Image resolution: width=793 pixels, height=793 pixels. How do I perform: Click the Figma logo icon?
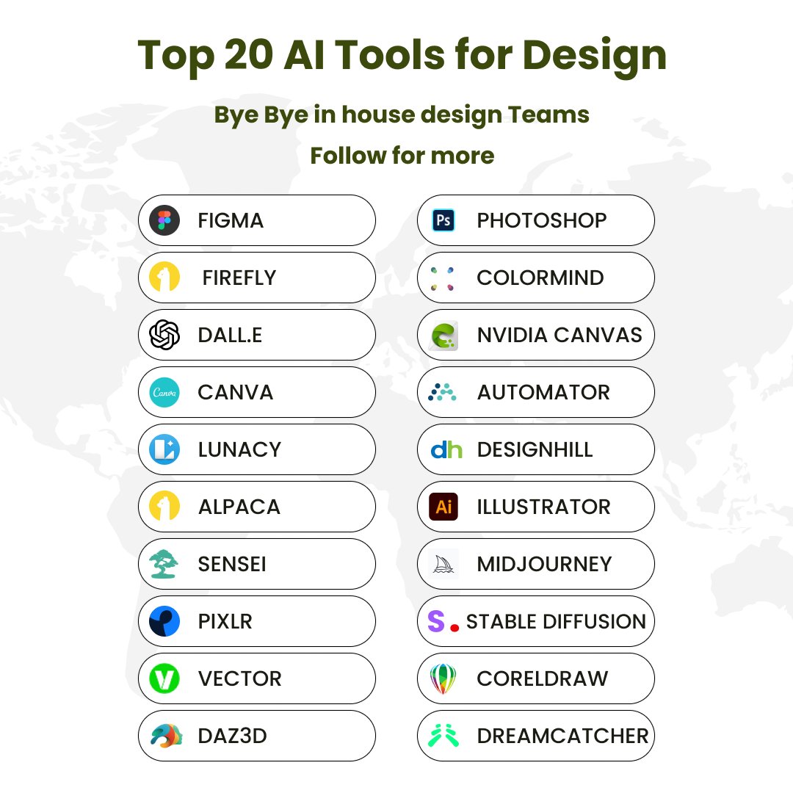pos(164,220)
